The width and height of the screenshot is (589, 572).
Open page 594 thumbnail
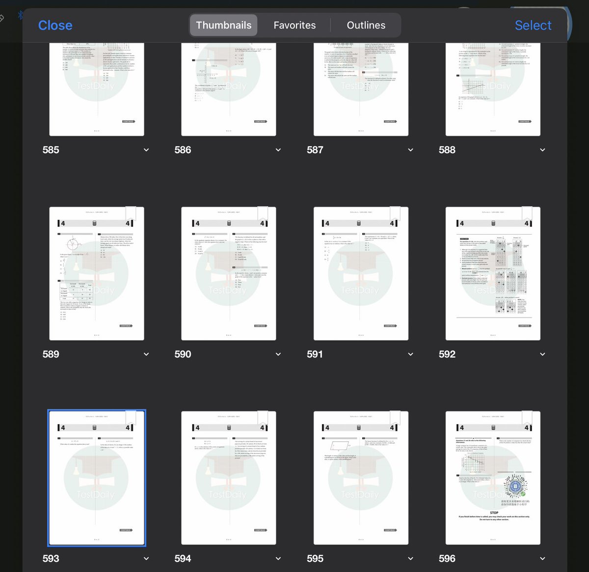[x=229, y=478]
